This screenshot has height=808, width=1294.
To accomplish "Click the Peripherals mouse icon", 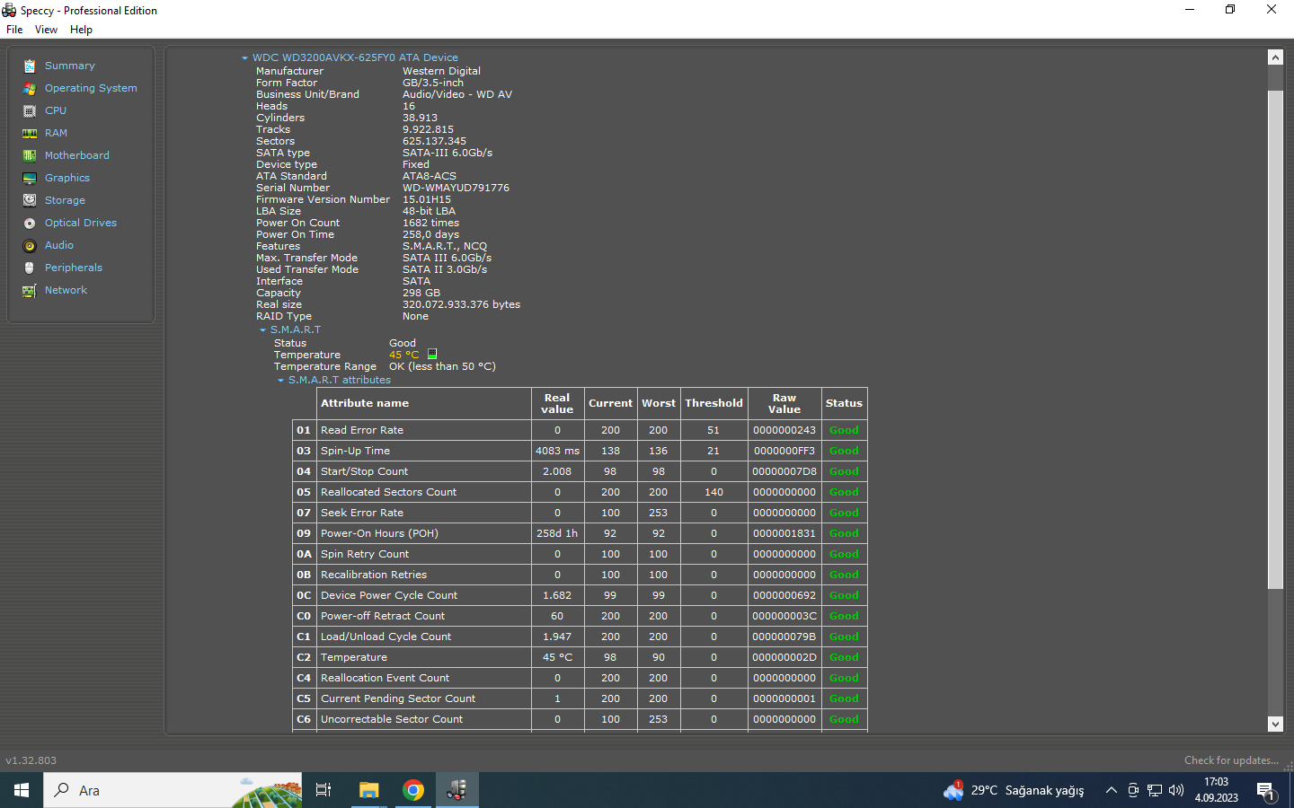I will (x=30, y=268).
